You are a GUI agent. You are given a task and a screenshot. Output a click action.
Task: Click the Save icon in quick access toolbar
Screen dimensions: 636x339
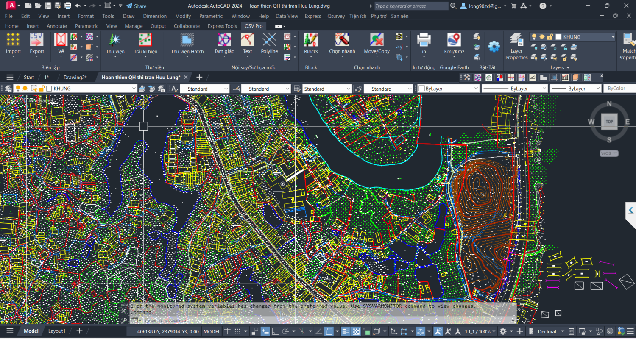(x=48, y=6)
